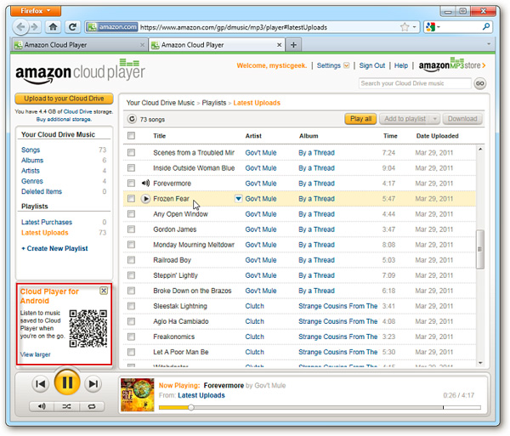Select the second Amazon Cloud Player tab
This screenshot has height=436, width=510.
tap(217, 45)
